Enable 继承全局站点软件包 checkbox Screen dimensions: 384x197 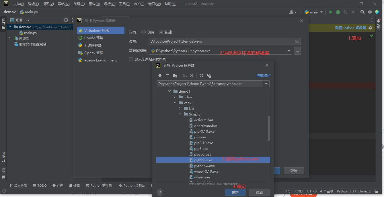point(131,59)
